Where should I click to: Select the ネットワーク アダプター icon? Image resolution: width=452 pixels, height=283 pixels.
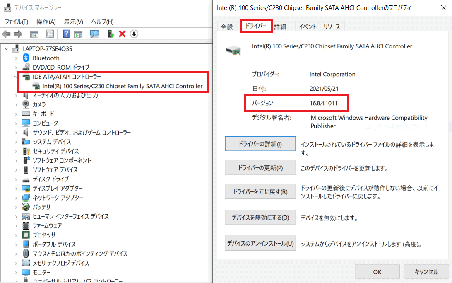tap(26, 198)
